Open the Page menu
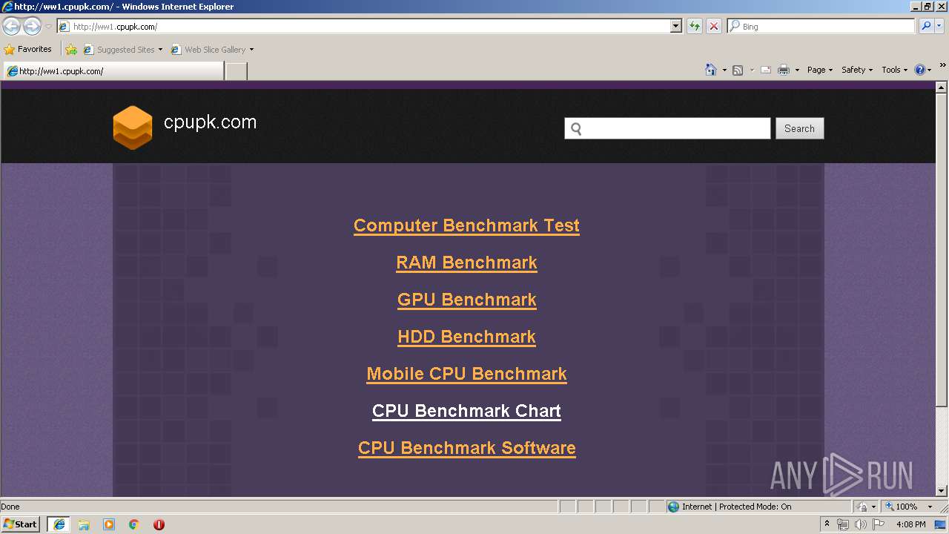 click(x=819, y=70)
